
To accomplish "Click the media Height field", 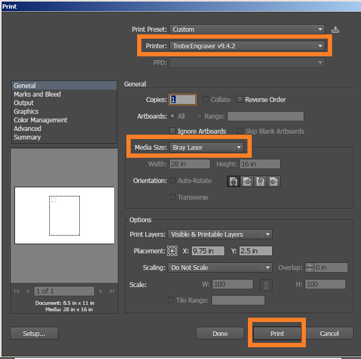I will [x=260, y=164].
